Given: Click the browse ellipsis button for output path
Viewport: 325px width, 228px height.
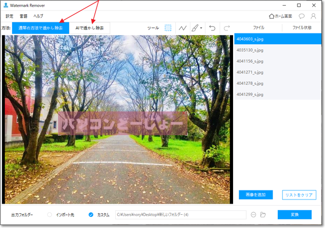Looking at the screenshot, I should [x=253, y=215].
